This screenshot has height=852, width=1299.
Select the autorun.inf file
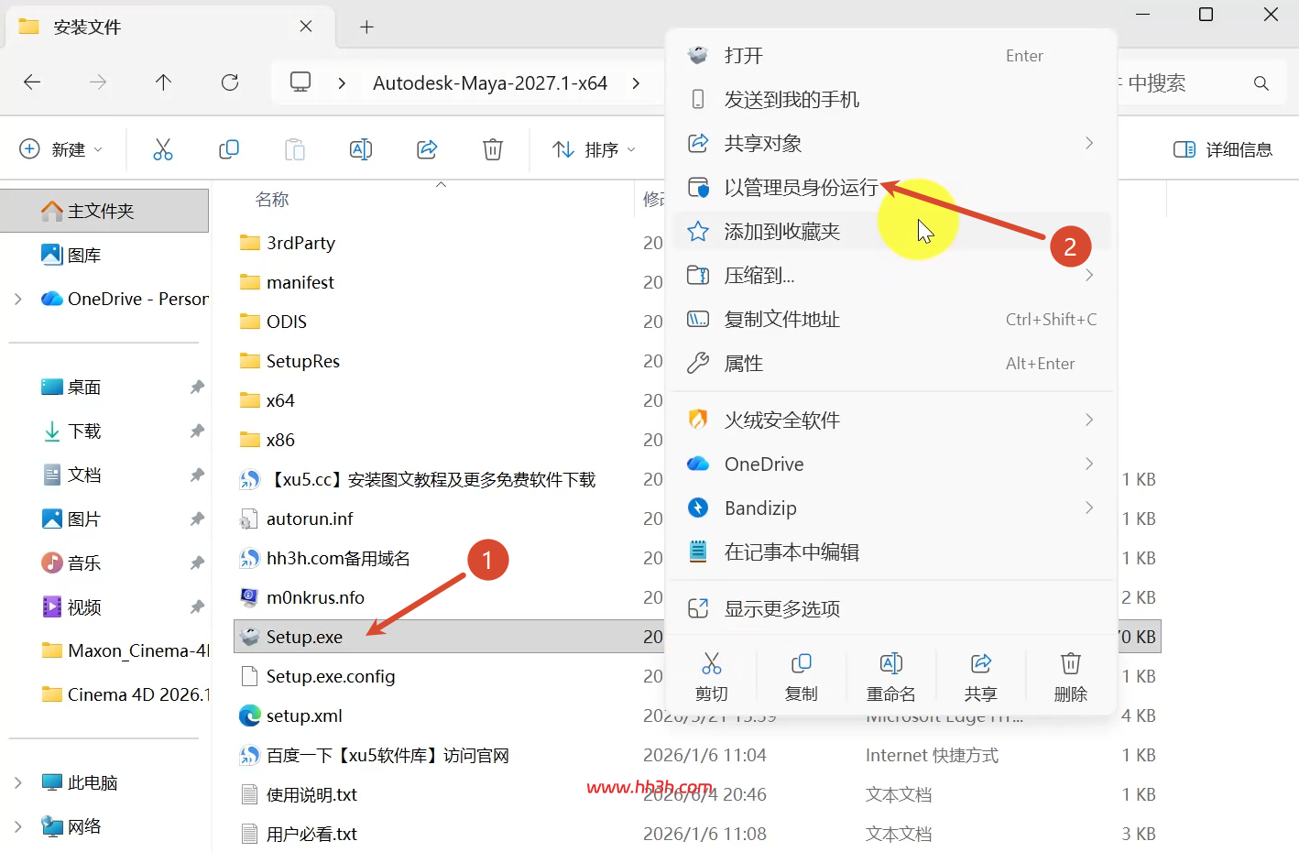(298, 519)
